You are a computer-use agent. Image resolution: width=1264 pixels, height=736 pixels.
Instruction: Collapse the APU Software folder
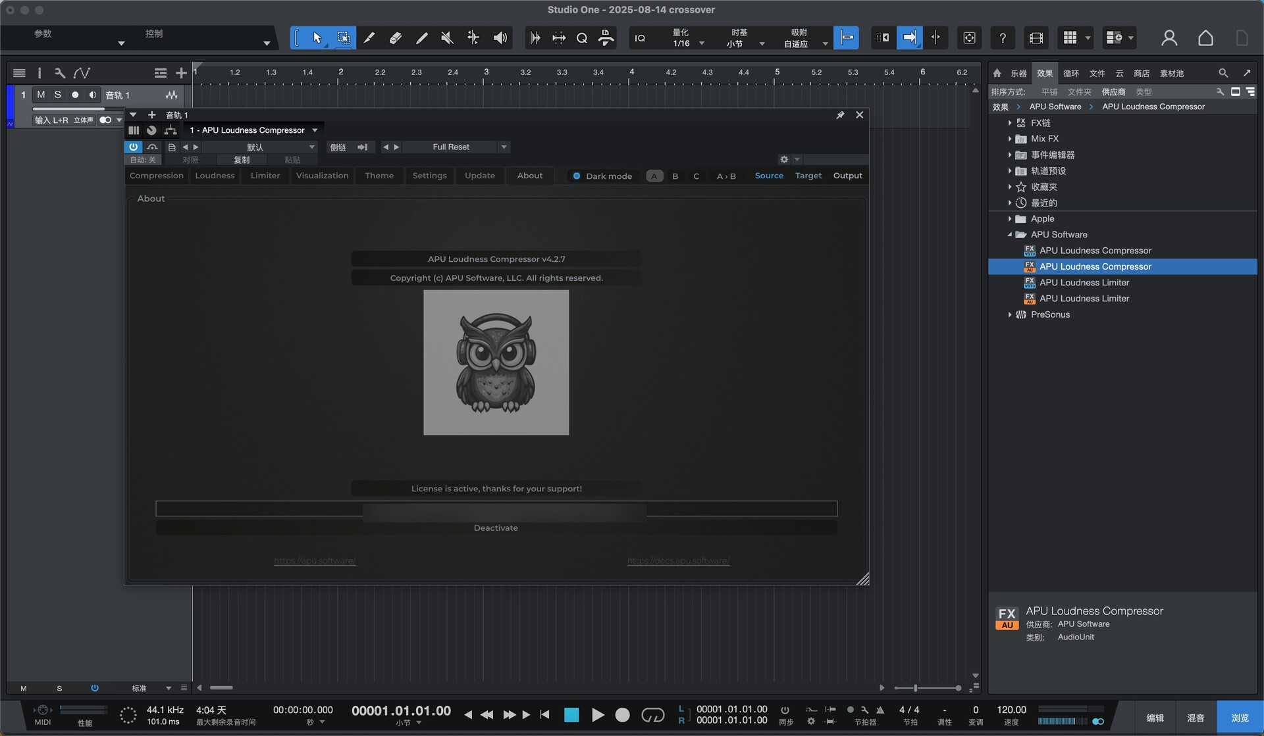pyautogui.click(x=1009, y=235)
